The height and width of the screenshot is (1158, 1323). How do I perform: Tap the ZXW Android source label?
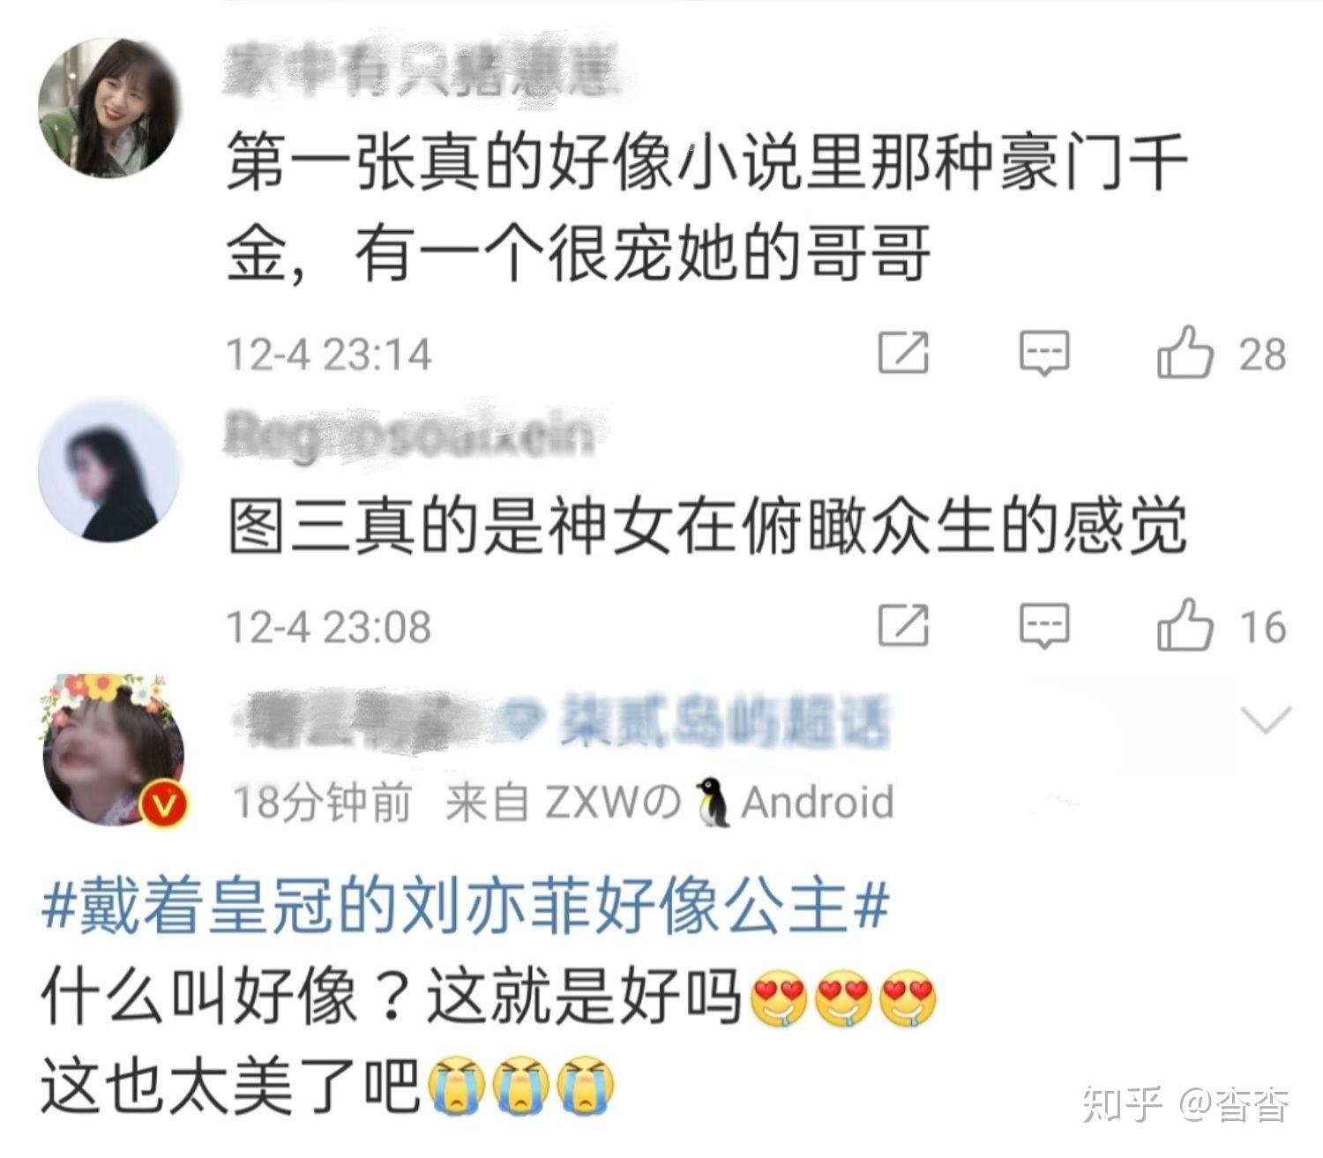click(669, 803)
